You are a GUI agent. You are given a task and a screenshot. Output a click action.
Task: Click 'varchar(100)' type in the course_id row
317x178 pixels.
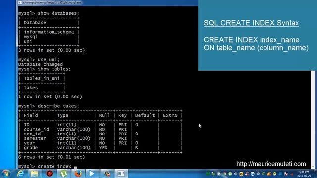click(74, 130)
